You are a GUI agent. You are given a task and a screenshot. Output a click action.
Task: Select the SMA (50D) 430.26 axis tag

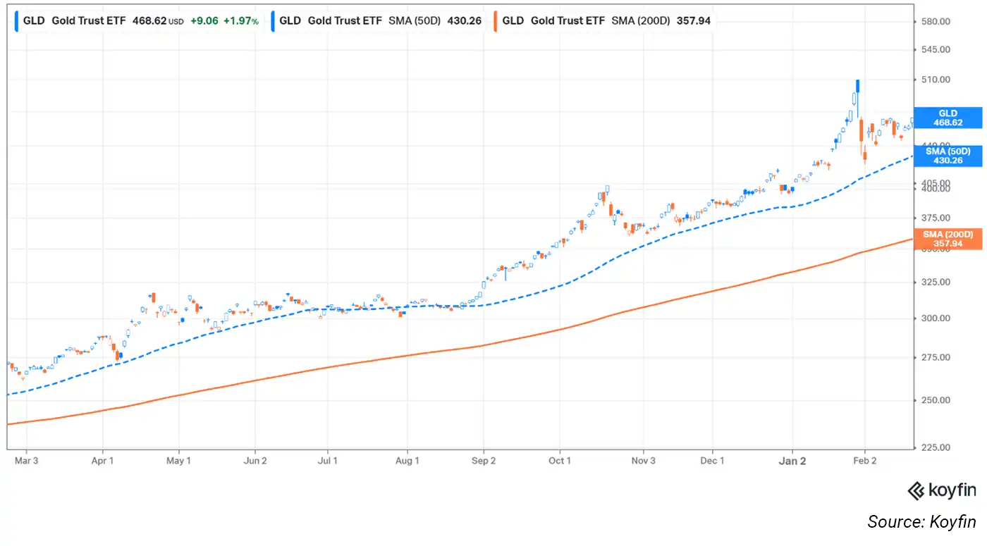point(948,156)
